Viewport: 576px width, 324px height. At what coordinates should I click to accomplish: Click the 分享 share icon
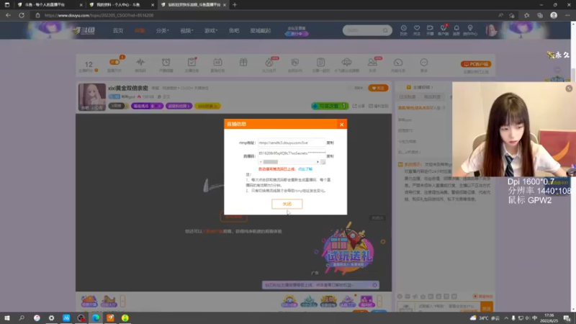coord(359,106)
